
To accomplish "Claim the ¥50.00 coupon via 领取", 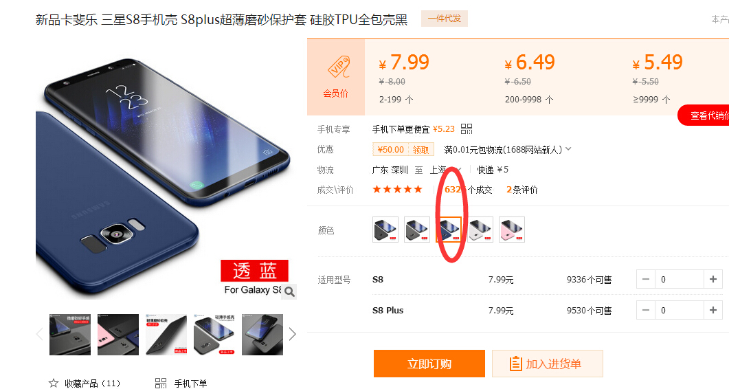I will 420,149.
